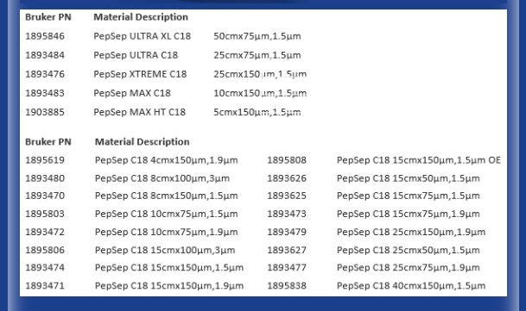Select part number 1893471
Viewport: 526px width, 311px height.
tap(45, 286)
